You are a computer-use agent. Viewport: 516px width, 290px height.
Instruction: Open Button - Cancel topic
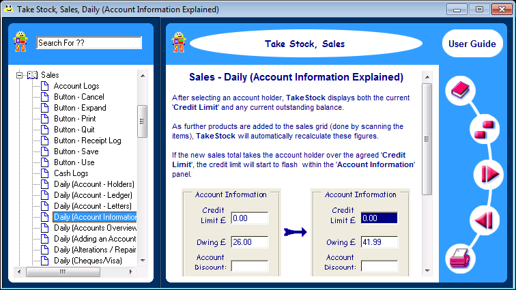(x=79, y=97)
